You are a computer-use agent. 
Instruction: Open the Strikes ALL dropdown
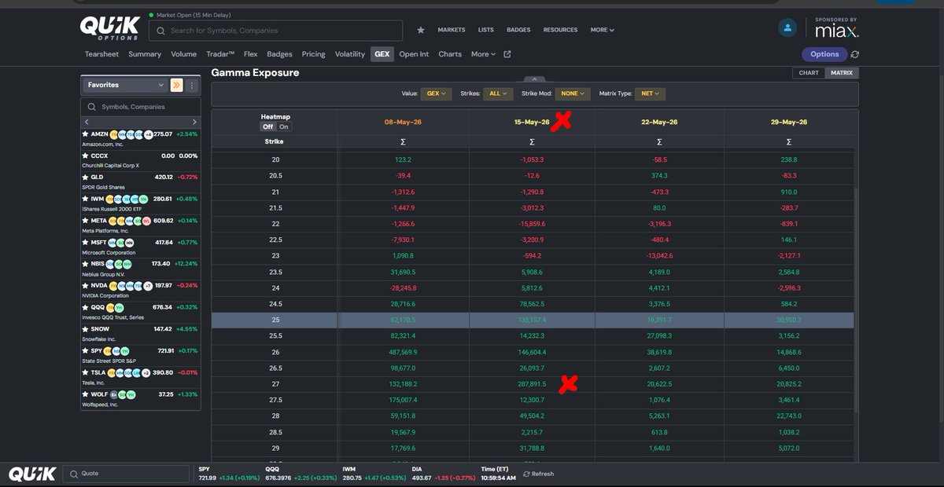497,93
